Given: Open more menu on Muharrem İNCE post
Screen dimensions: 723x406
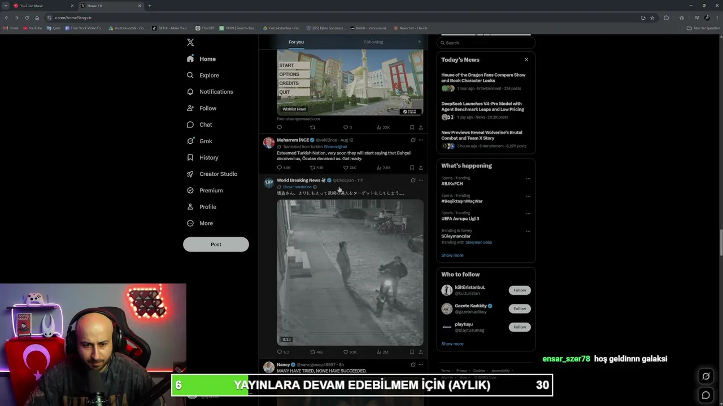Looking at the screenshot, I should click(x=421, y=140).
